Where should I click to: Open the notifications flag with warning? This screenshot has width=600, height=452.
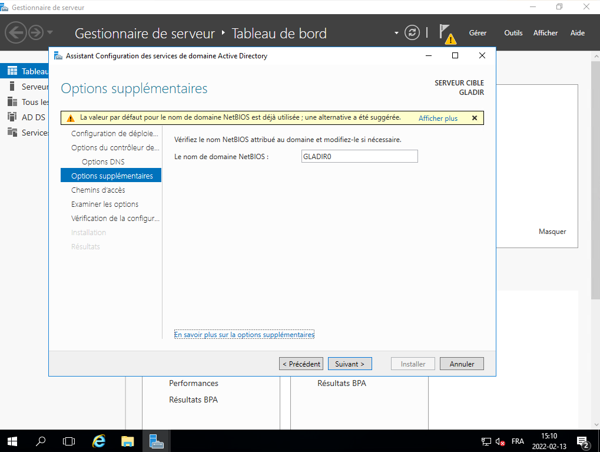(447, 34)
